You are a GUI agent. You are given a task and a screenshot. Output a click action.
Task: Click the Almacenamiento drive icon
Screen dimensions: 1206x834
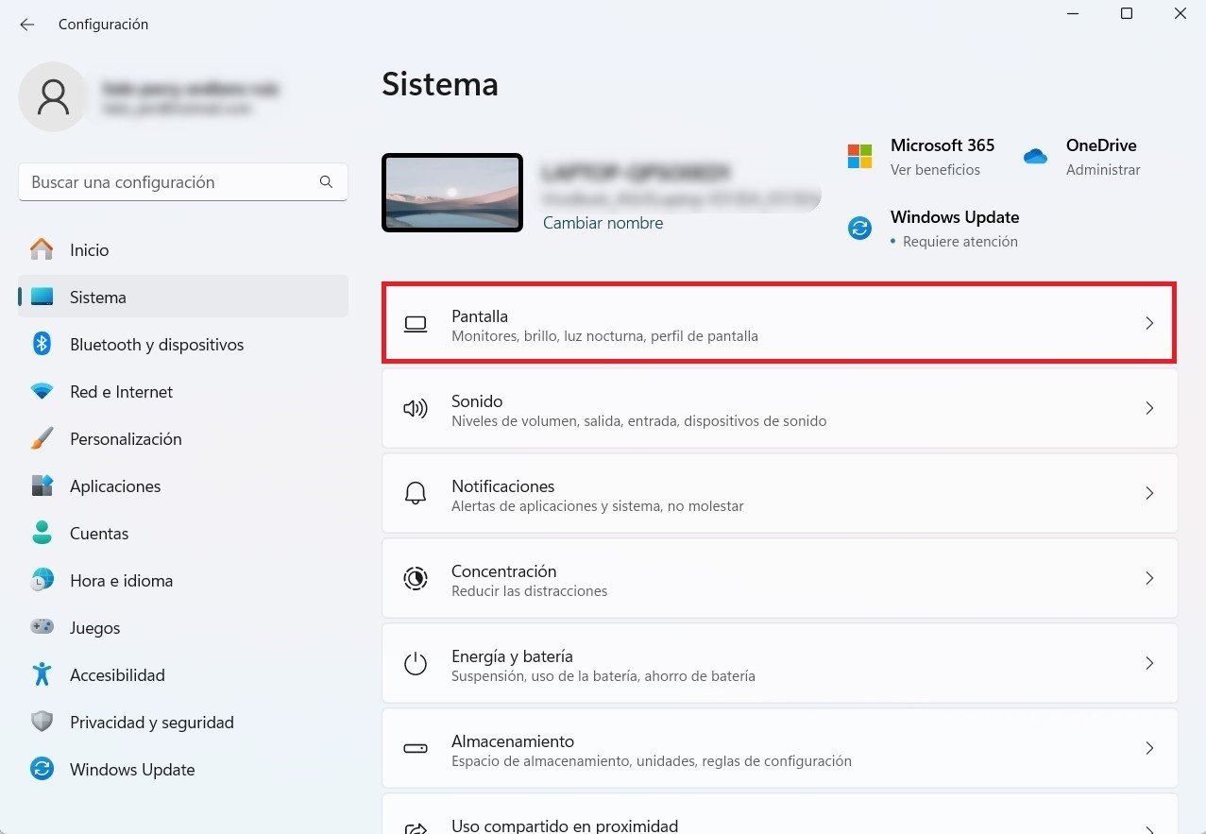[416, 748]
